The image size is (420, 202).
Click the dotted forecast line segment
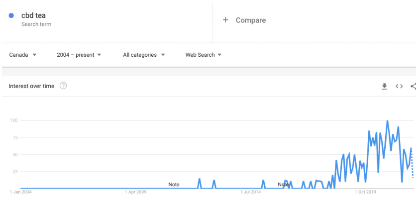412,163
